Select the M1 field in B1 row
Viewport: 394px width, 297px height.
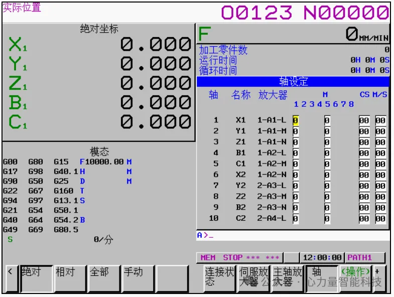click(296, 153)
